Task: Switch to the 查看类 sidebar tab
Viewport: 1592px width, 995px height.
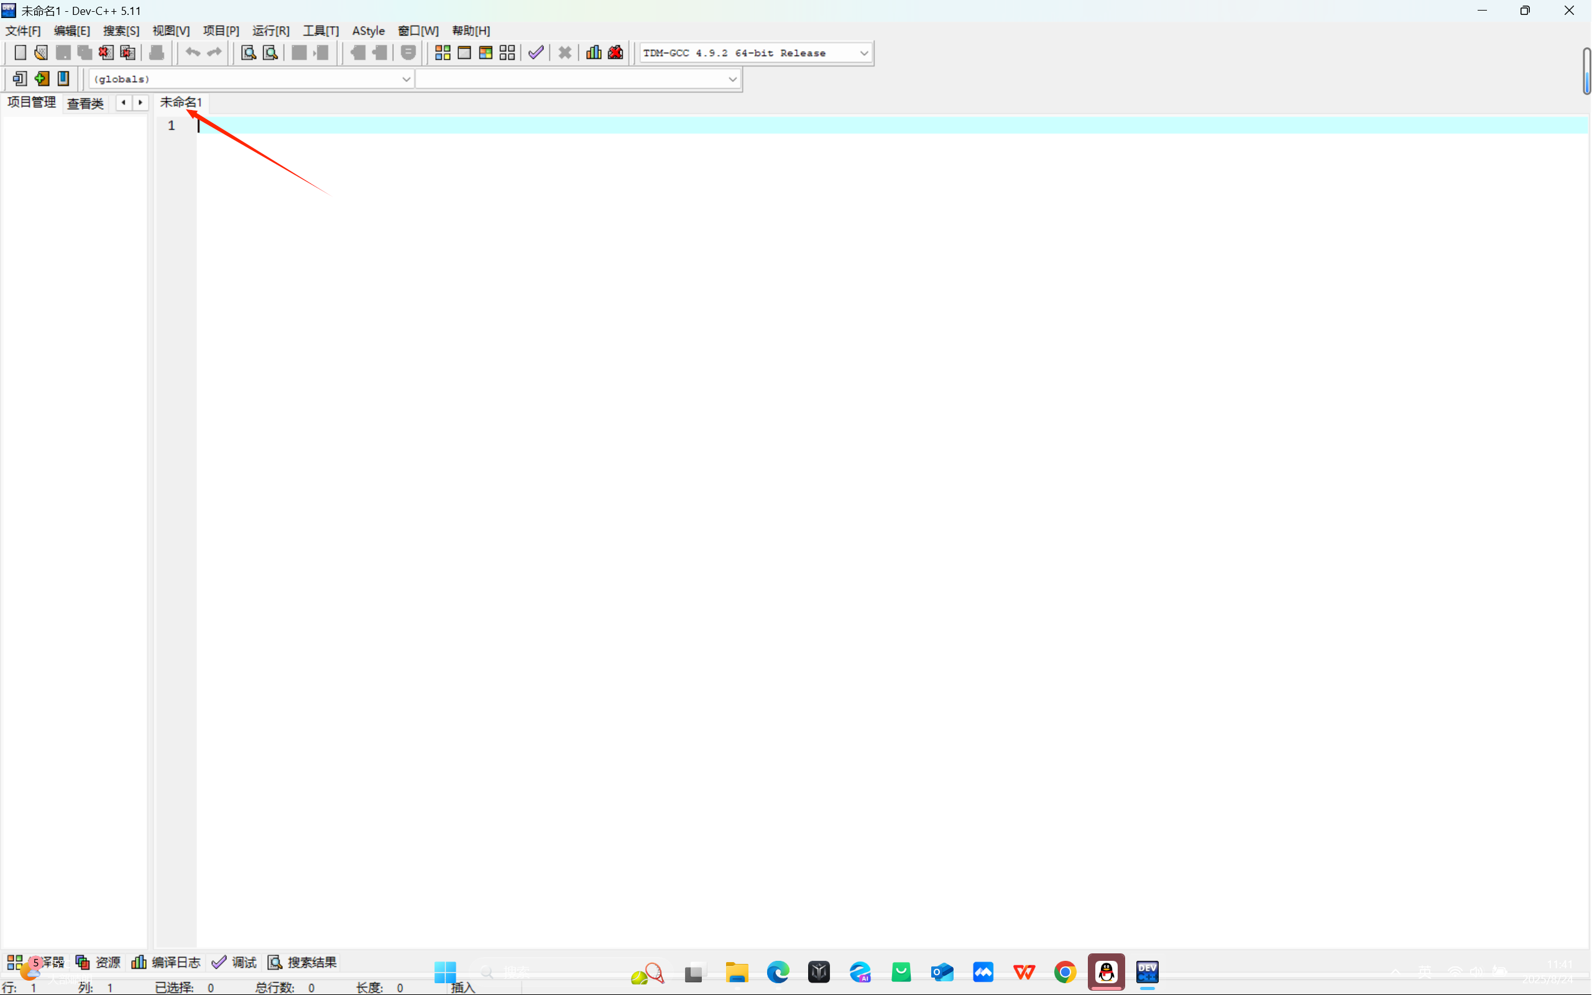Action: pyautogui.click(x=86, y=103)
